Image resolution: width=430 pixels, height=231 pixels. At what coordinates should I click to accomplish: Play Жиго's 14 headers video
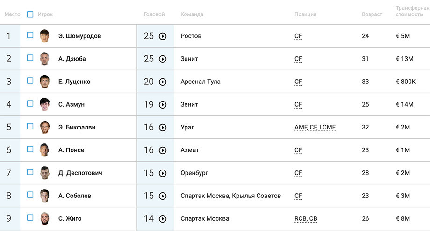click(163, 219)
